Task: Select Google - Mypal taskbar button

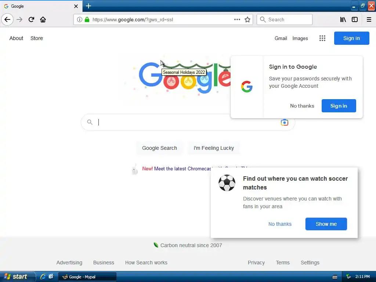Action: point(87,277)
